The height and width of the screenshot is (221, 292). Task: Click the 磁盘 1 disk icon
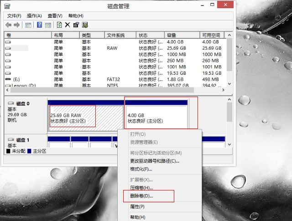(11, 139)
